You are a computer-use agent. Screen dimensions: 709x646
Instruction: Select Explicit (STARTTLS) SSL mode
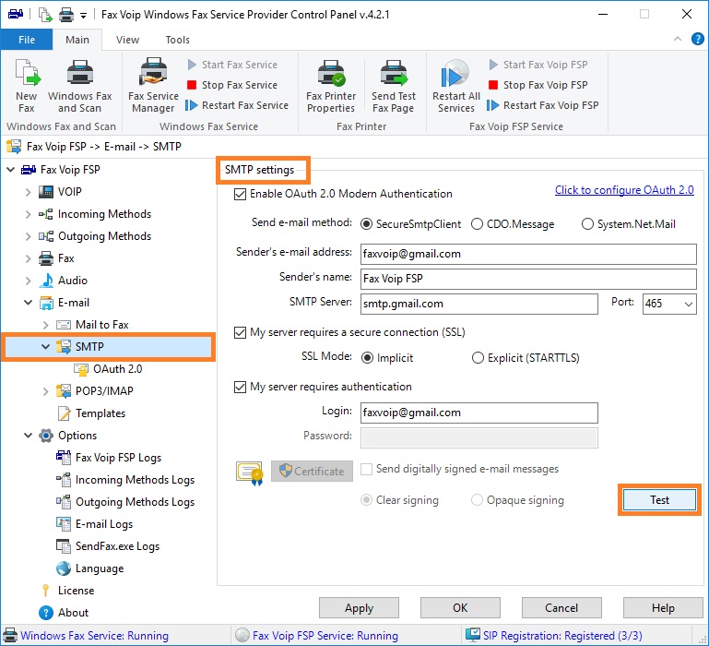(478, 358)
